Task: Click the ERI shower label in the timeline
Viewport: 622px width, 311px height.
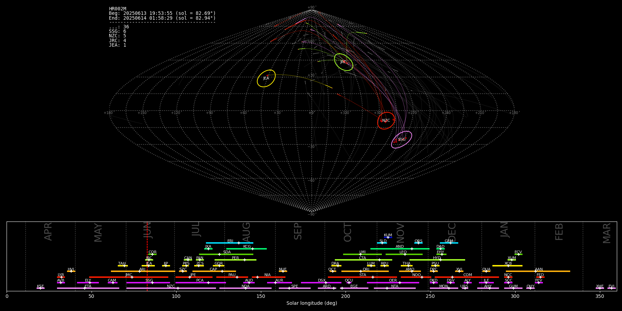Action: (230, 241)
